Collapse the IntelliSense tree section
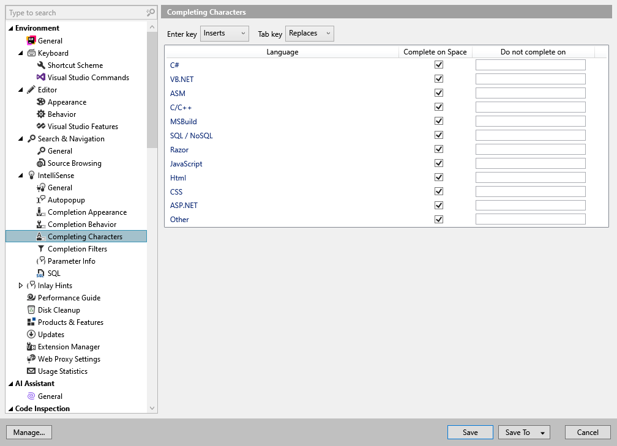The image size is (617, 446). 20,175
